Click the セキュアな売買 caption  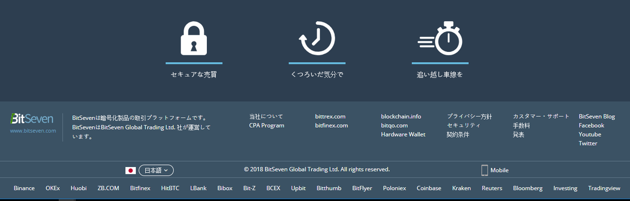tap(194, 74)
